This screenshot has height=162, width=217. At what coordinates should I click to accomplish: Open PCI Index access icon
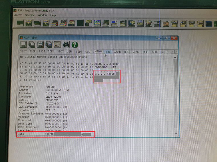pyautogui.click(x=29, y=23)
